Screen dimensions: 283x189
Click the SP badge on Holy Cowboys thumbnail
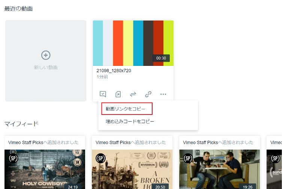(x=13, y=158)
